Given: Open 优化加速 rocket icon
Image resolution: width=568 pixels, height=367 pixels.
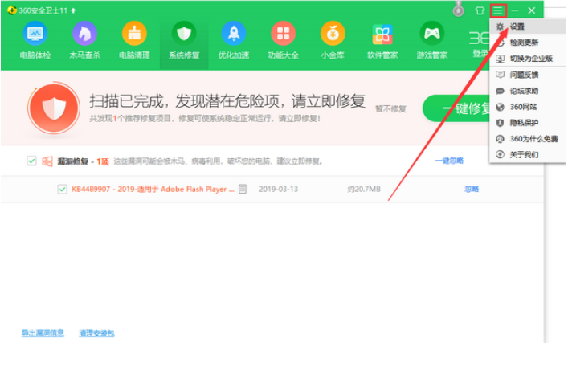Looking at the screenshot, I should [x=233, y=40].
